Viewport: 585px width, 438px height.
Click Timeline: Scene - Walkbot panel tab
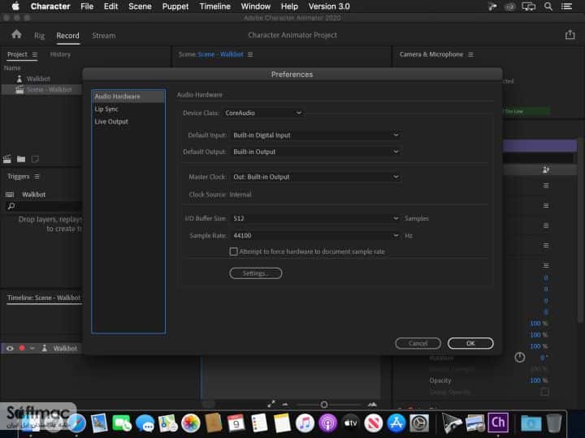coord(44,298)
